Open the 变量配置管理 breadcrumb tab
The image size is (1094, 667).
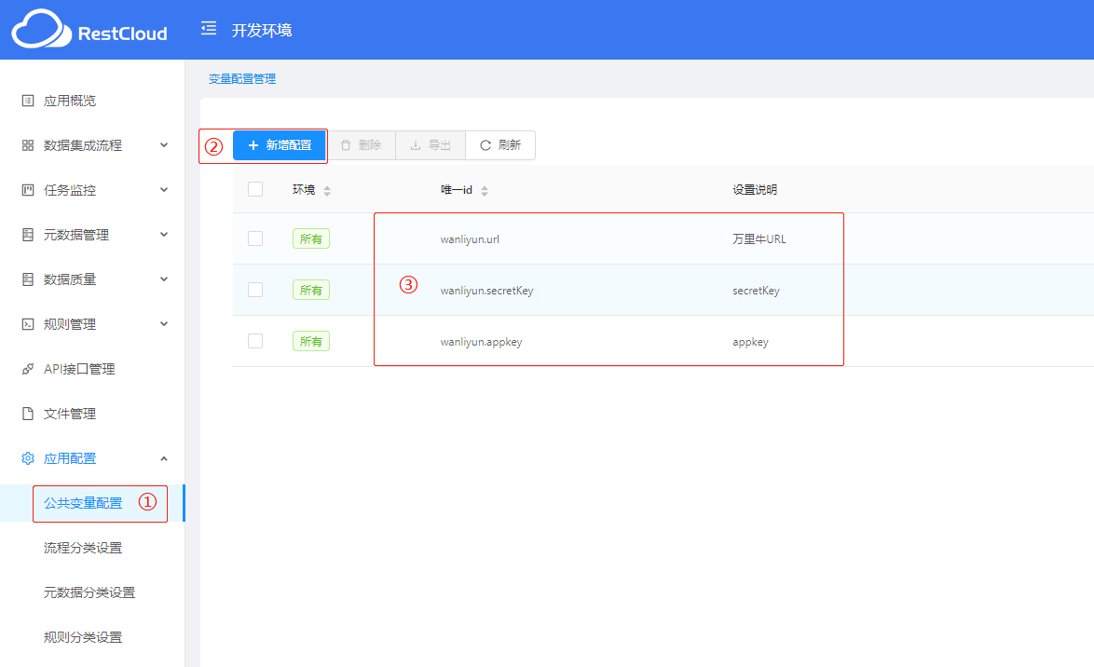coord(242,79)
